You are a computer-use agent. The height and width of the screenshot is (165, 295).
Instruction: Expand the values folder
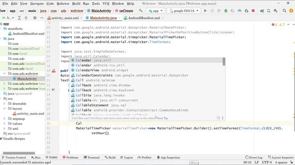pyautogui.click(x=5, y=123)
